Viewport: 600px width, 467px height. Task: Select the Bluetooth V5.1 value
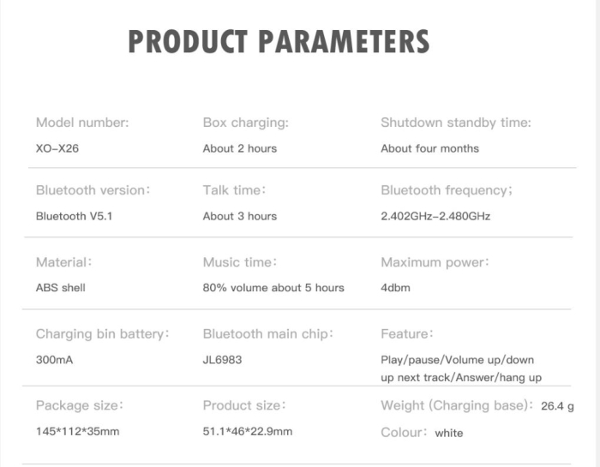(x=74, y=216)
